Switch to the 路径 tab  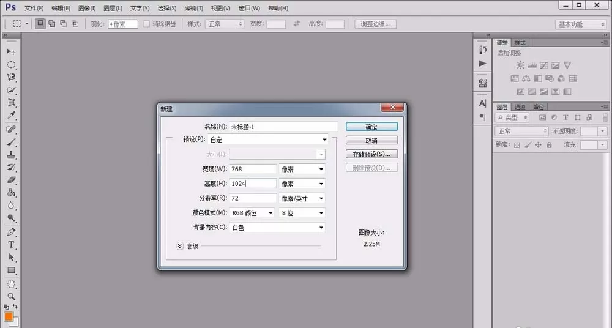coord(538,106)
